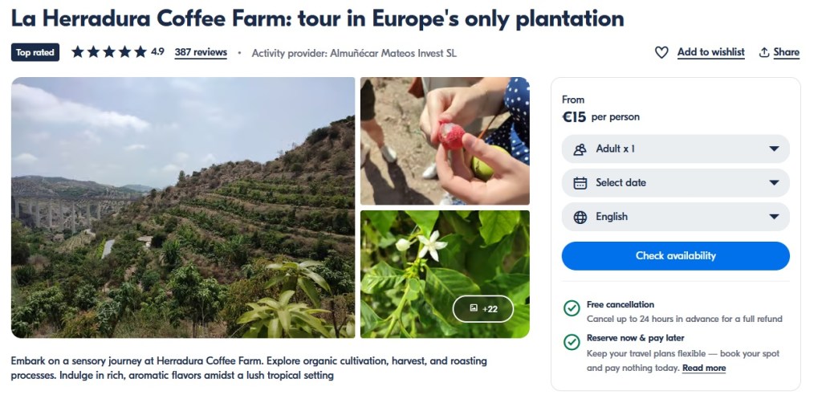Open the terraced hillside main photo
Screen dimensions: 822x399
coord(183,207)
